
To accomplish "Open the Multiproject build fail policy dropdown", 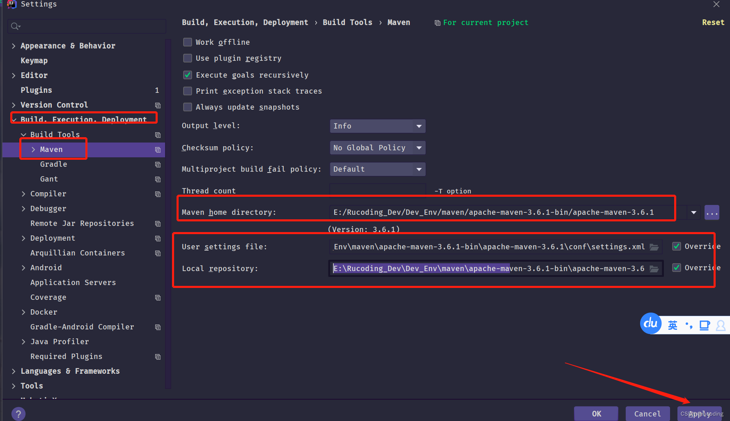I will pyautogui.click(x=378, y=169).
